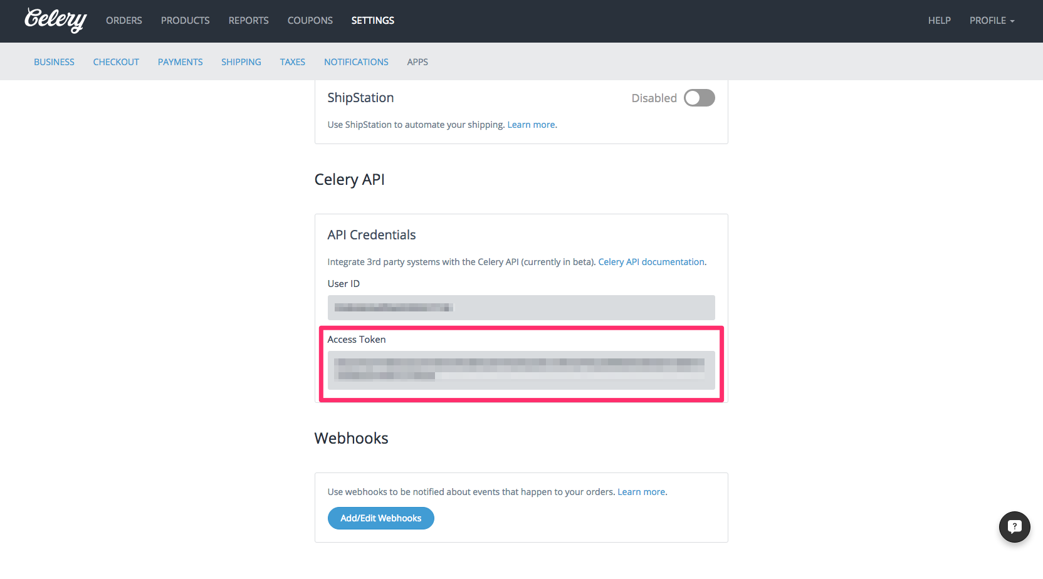The image size is (1043, 579).
Task: Click the Add/Edit Webhooks button
Action: pyautogui.click(x=381, y=518)
